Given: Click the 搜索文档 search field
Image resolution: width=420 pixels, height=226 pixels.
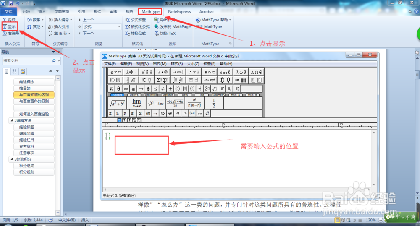Looking at the screenshot, I should click(27, 61).
